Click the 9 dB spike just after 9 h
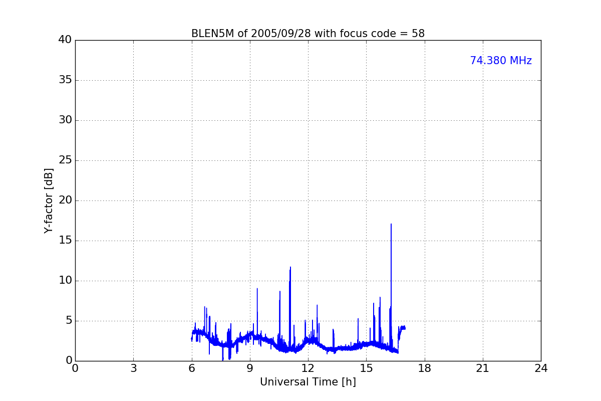 coord(257,289)
